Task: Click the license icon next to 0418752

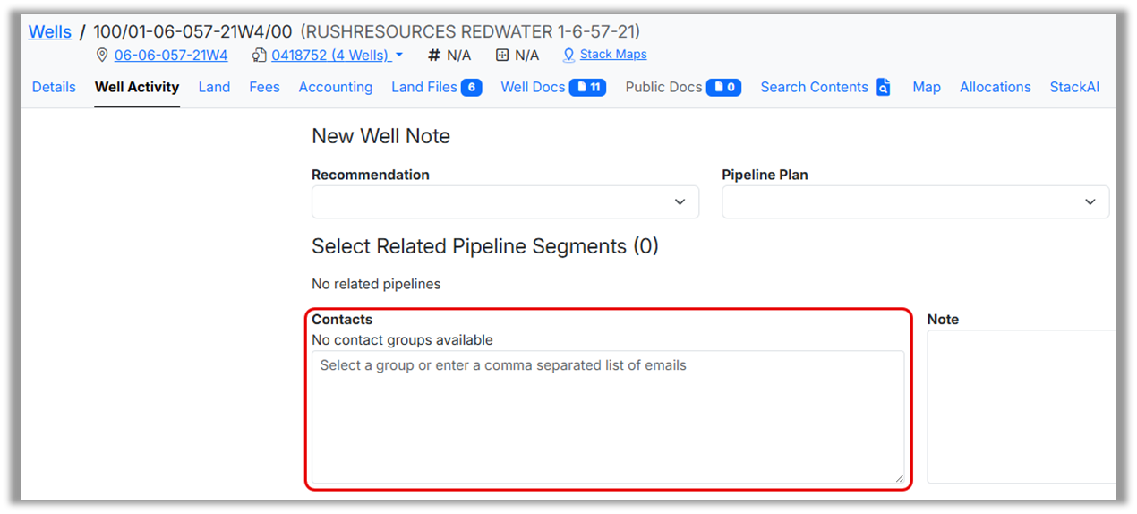Action: coord(260,56)
